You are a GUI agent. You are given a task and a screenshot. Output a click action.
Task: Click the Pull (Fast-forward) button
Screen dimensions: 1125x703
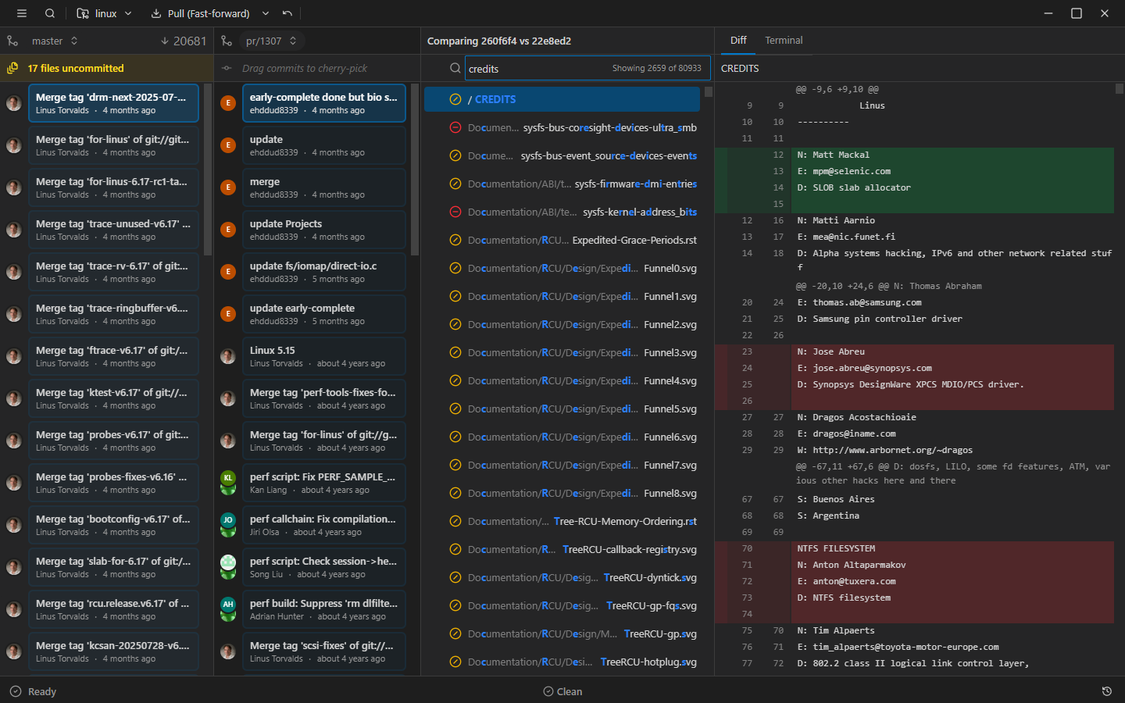coord(200,13)
